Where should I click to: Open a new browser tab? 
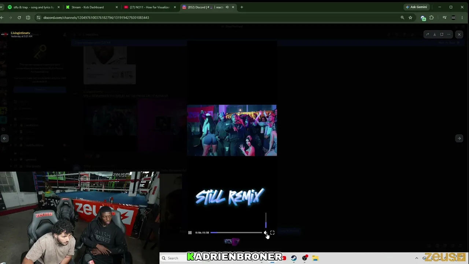tap(241, 7)
